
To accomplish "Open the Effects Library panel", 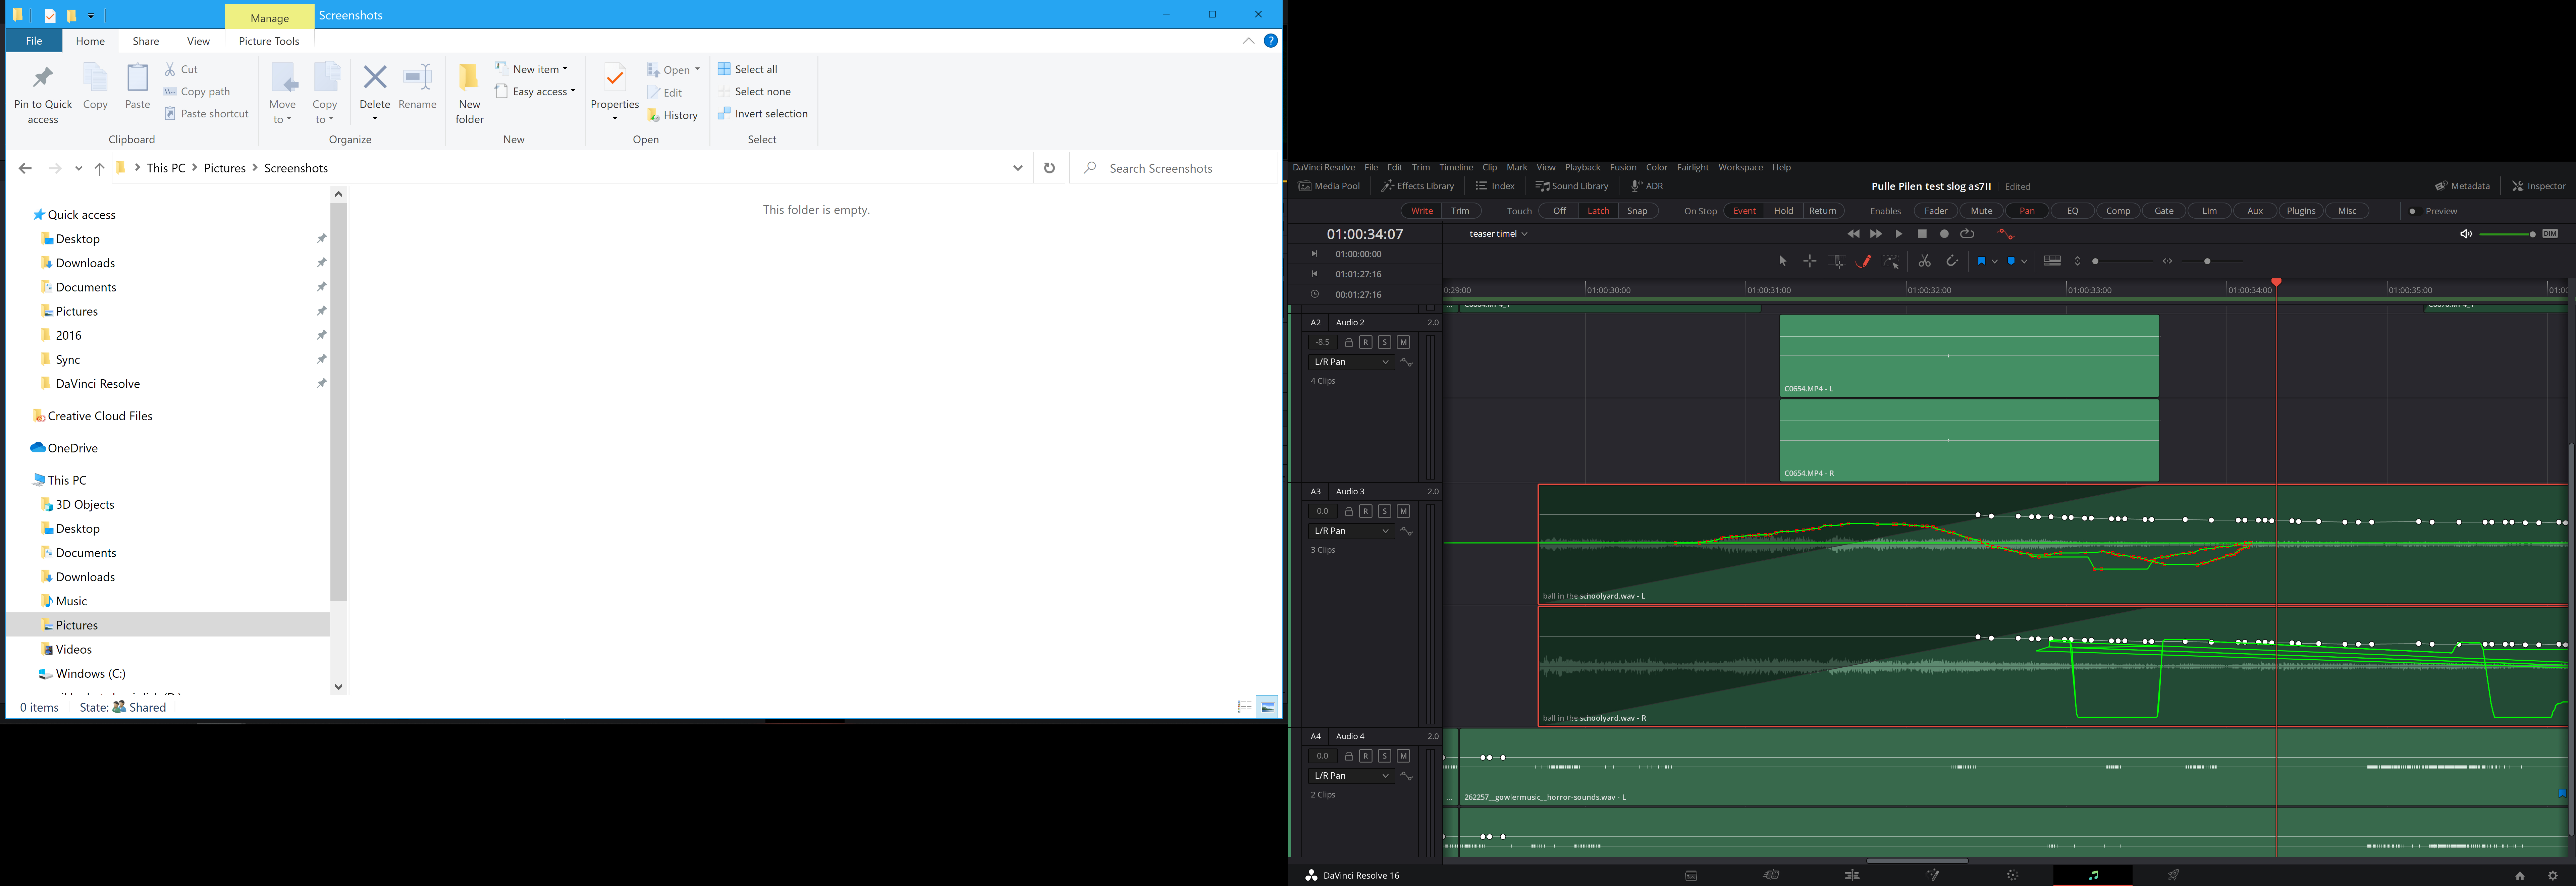I will 1418,186.
